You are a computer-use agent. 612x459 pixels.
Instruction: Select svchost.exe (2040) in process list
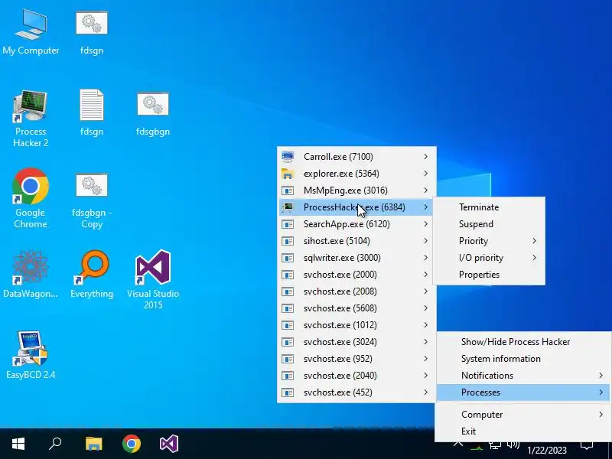pos(356,376)
